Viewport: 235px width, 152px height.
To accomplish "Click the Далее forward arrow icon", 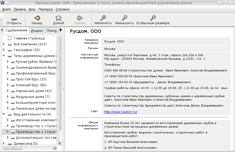I will point(80,18).
